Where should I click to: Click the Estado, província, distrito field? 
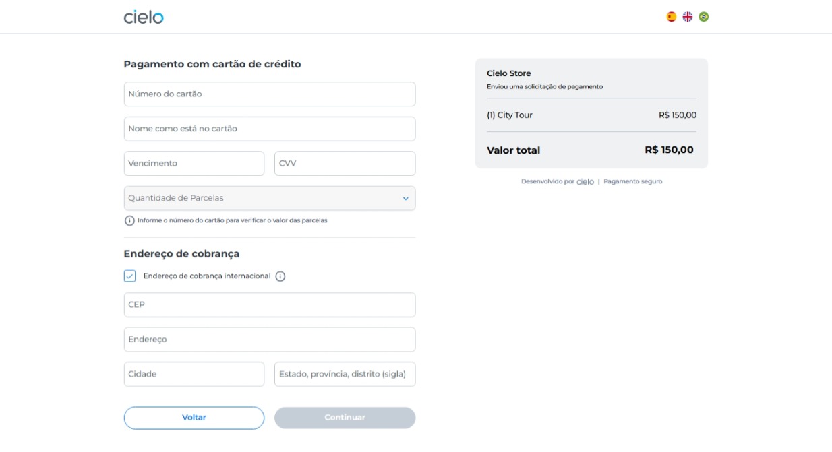pyautogui.click(x=345, y=375)
